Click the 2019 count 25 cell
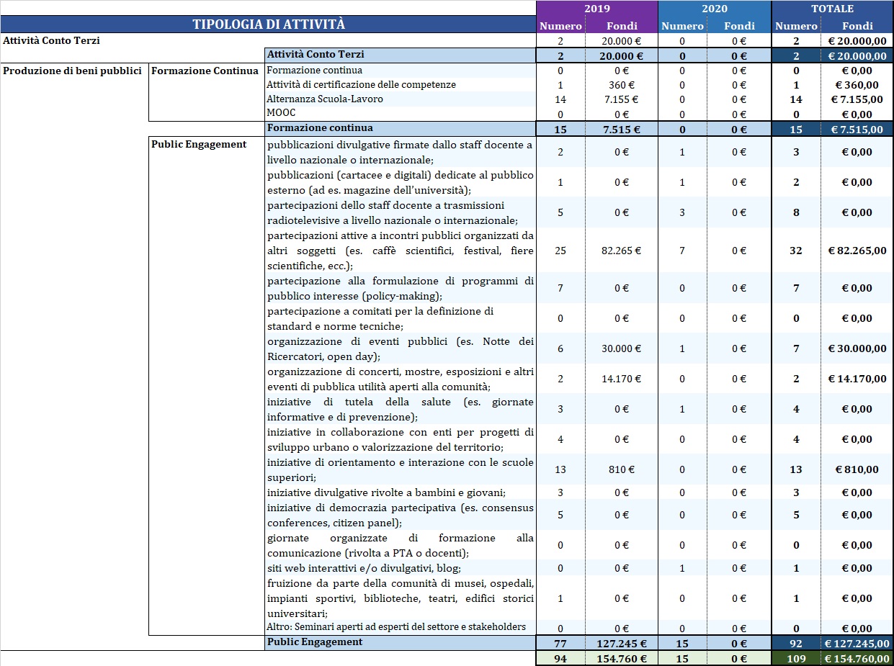This screenshot has width=894, height=666. pos(561,251)
